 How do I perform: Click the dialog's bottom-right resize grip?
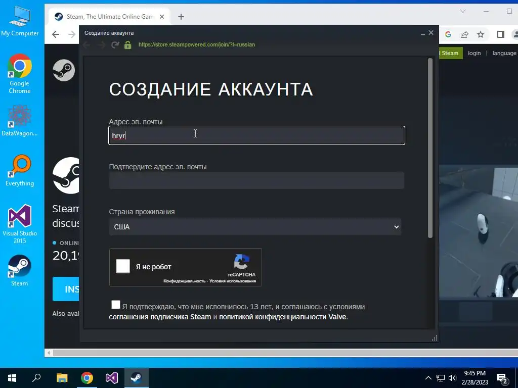(x=435, y=338)
